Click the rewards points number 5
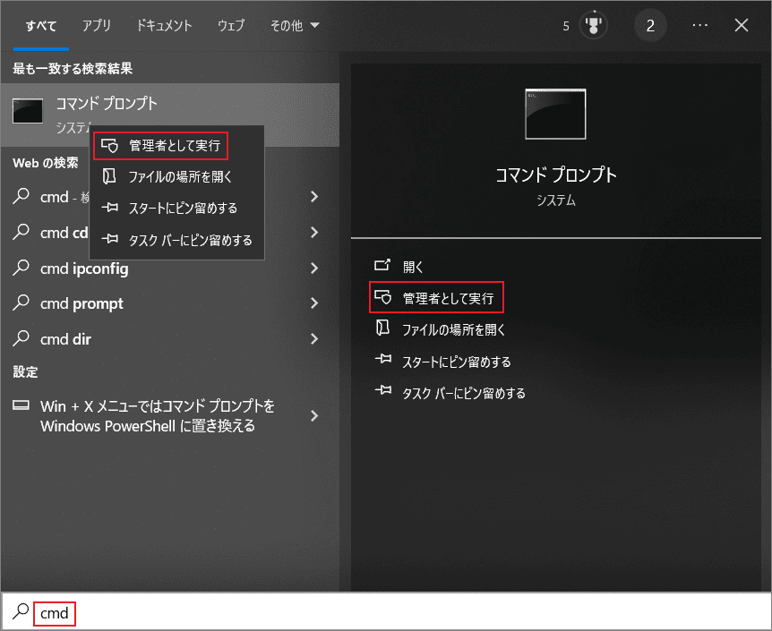Viewport: 772px width, 631px height. pos(566,26)
